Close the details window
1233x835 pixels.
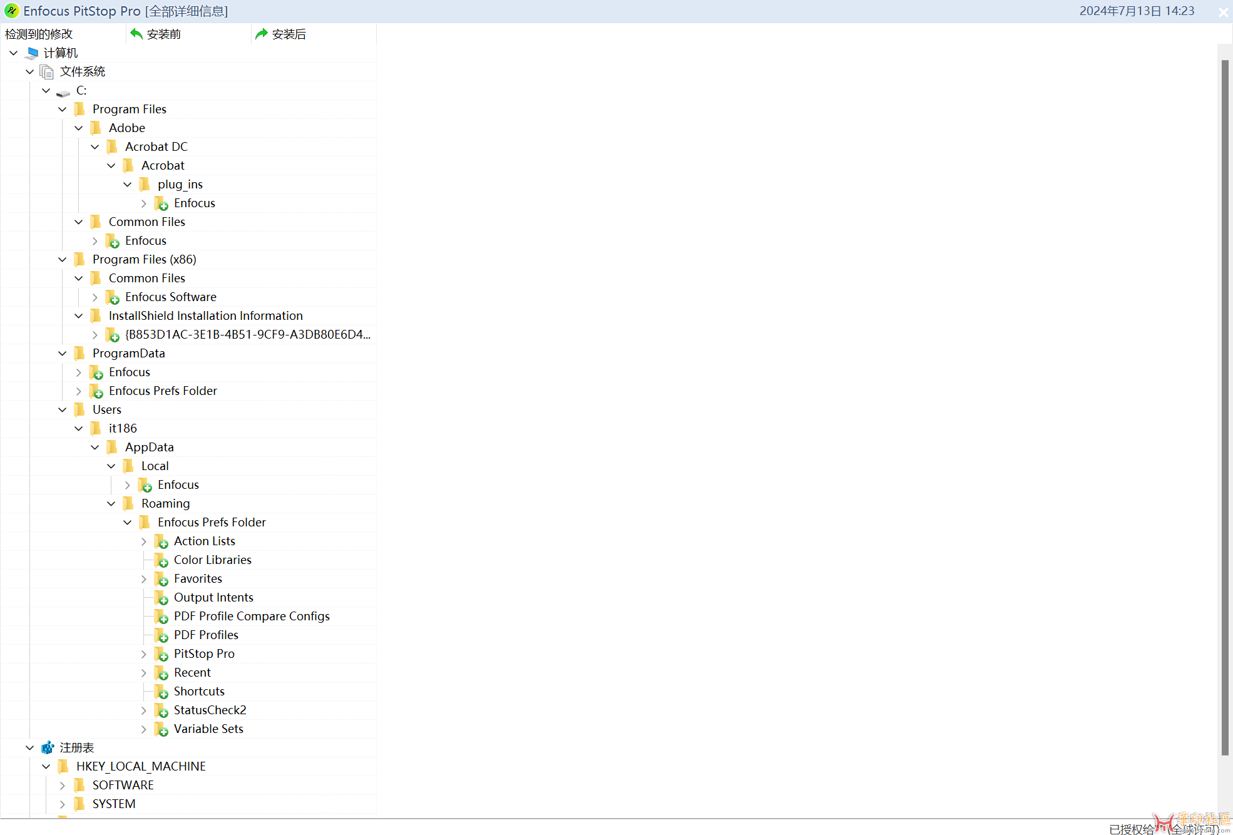tap(1223, 12)
